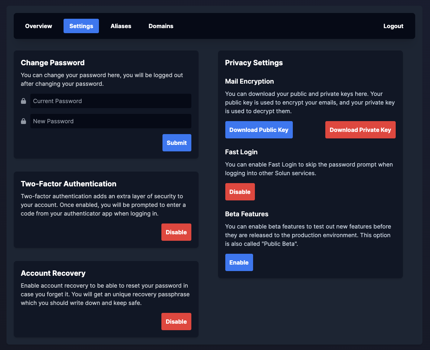430x350 pixels.
Task: Submit the password change form
Action: coord(177,143)
